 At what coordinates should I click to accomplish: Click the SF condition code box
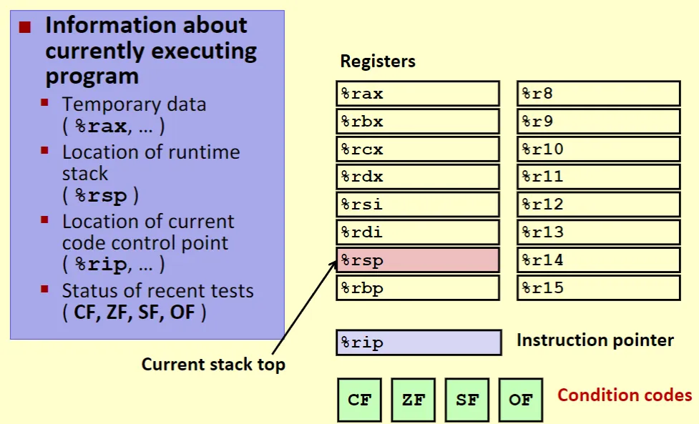(467, 400)
